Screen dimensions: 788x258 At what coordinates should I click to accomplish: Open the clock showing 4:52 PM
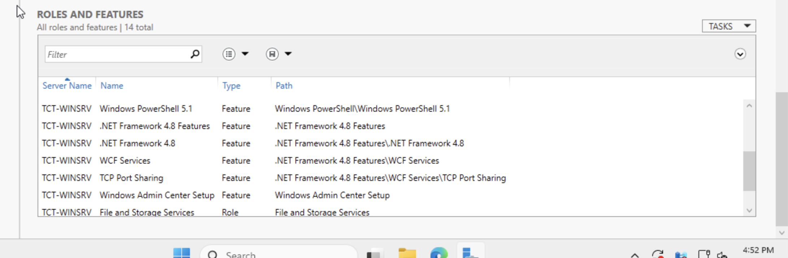pyautogui.click(x=758, y=250)
